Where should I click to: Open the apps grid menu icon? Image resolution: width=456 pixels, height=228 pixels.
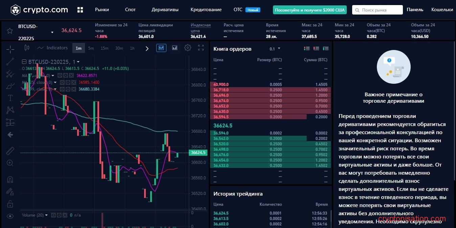[x=80, y=10]
